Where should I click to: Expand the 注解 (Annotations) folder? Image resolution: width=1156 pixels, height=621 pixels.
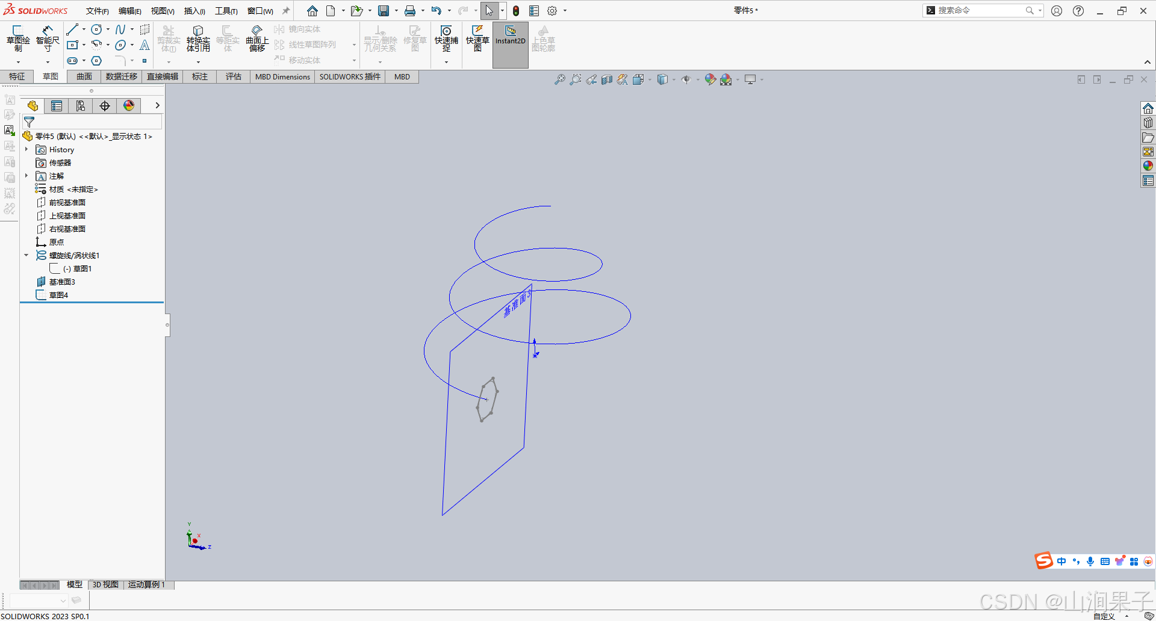pos(26,176)
